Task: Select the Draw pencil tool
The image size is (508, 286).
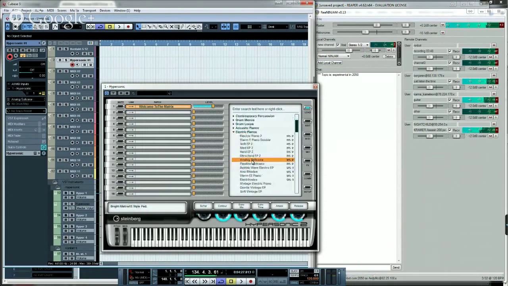Action: (182, 27)
